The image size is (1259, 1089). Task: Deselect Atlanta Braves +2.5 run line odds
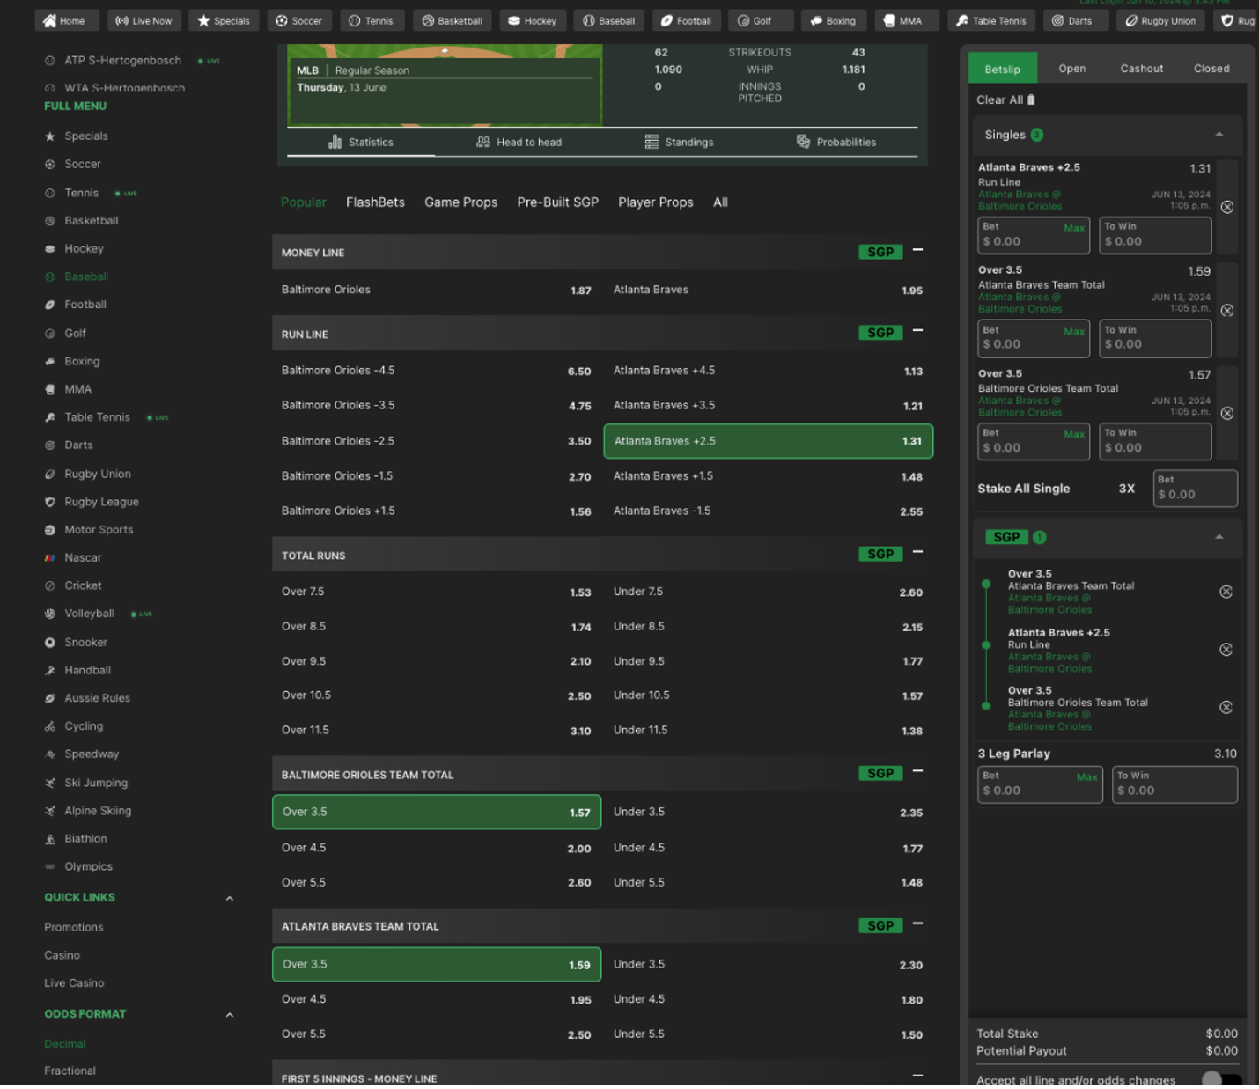768,442
